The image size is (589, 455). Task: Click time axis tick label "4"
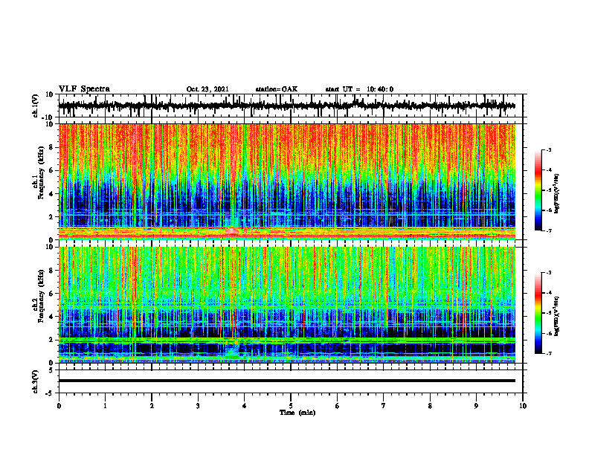click(x=244, y=406)
